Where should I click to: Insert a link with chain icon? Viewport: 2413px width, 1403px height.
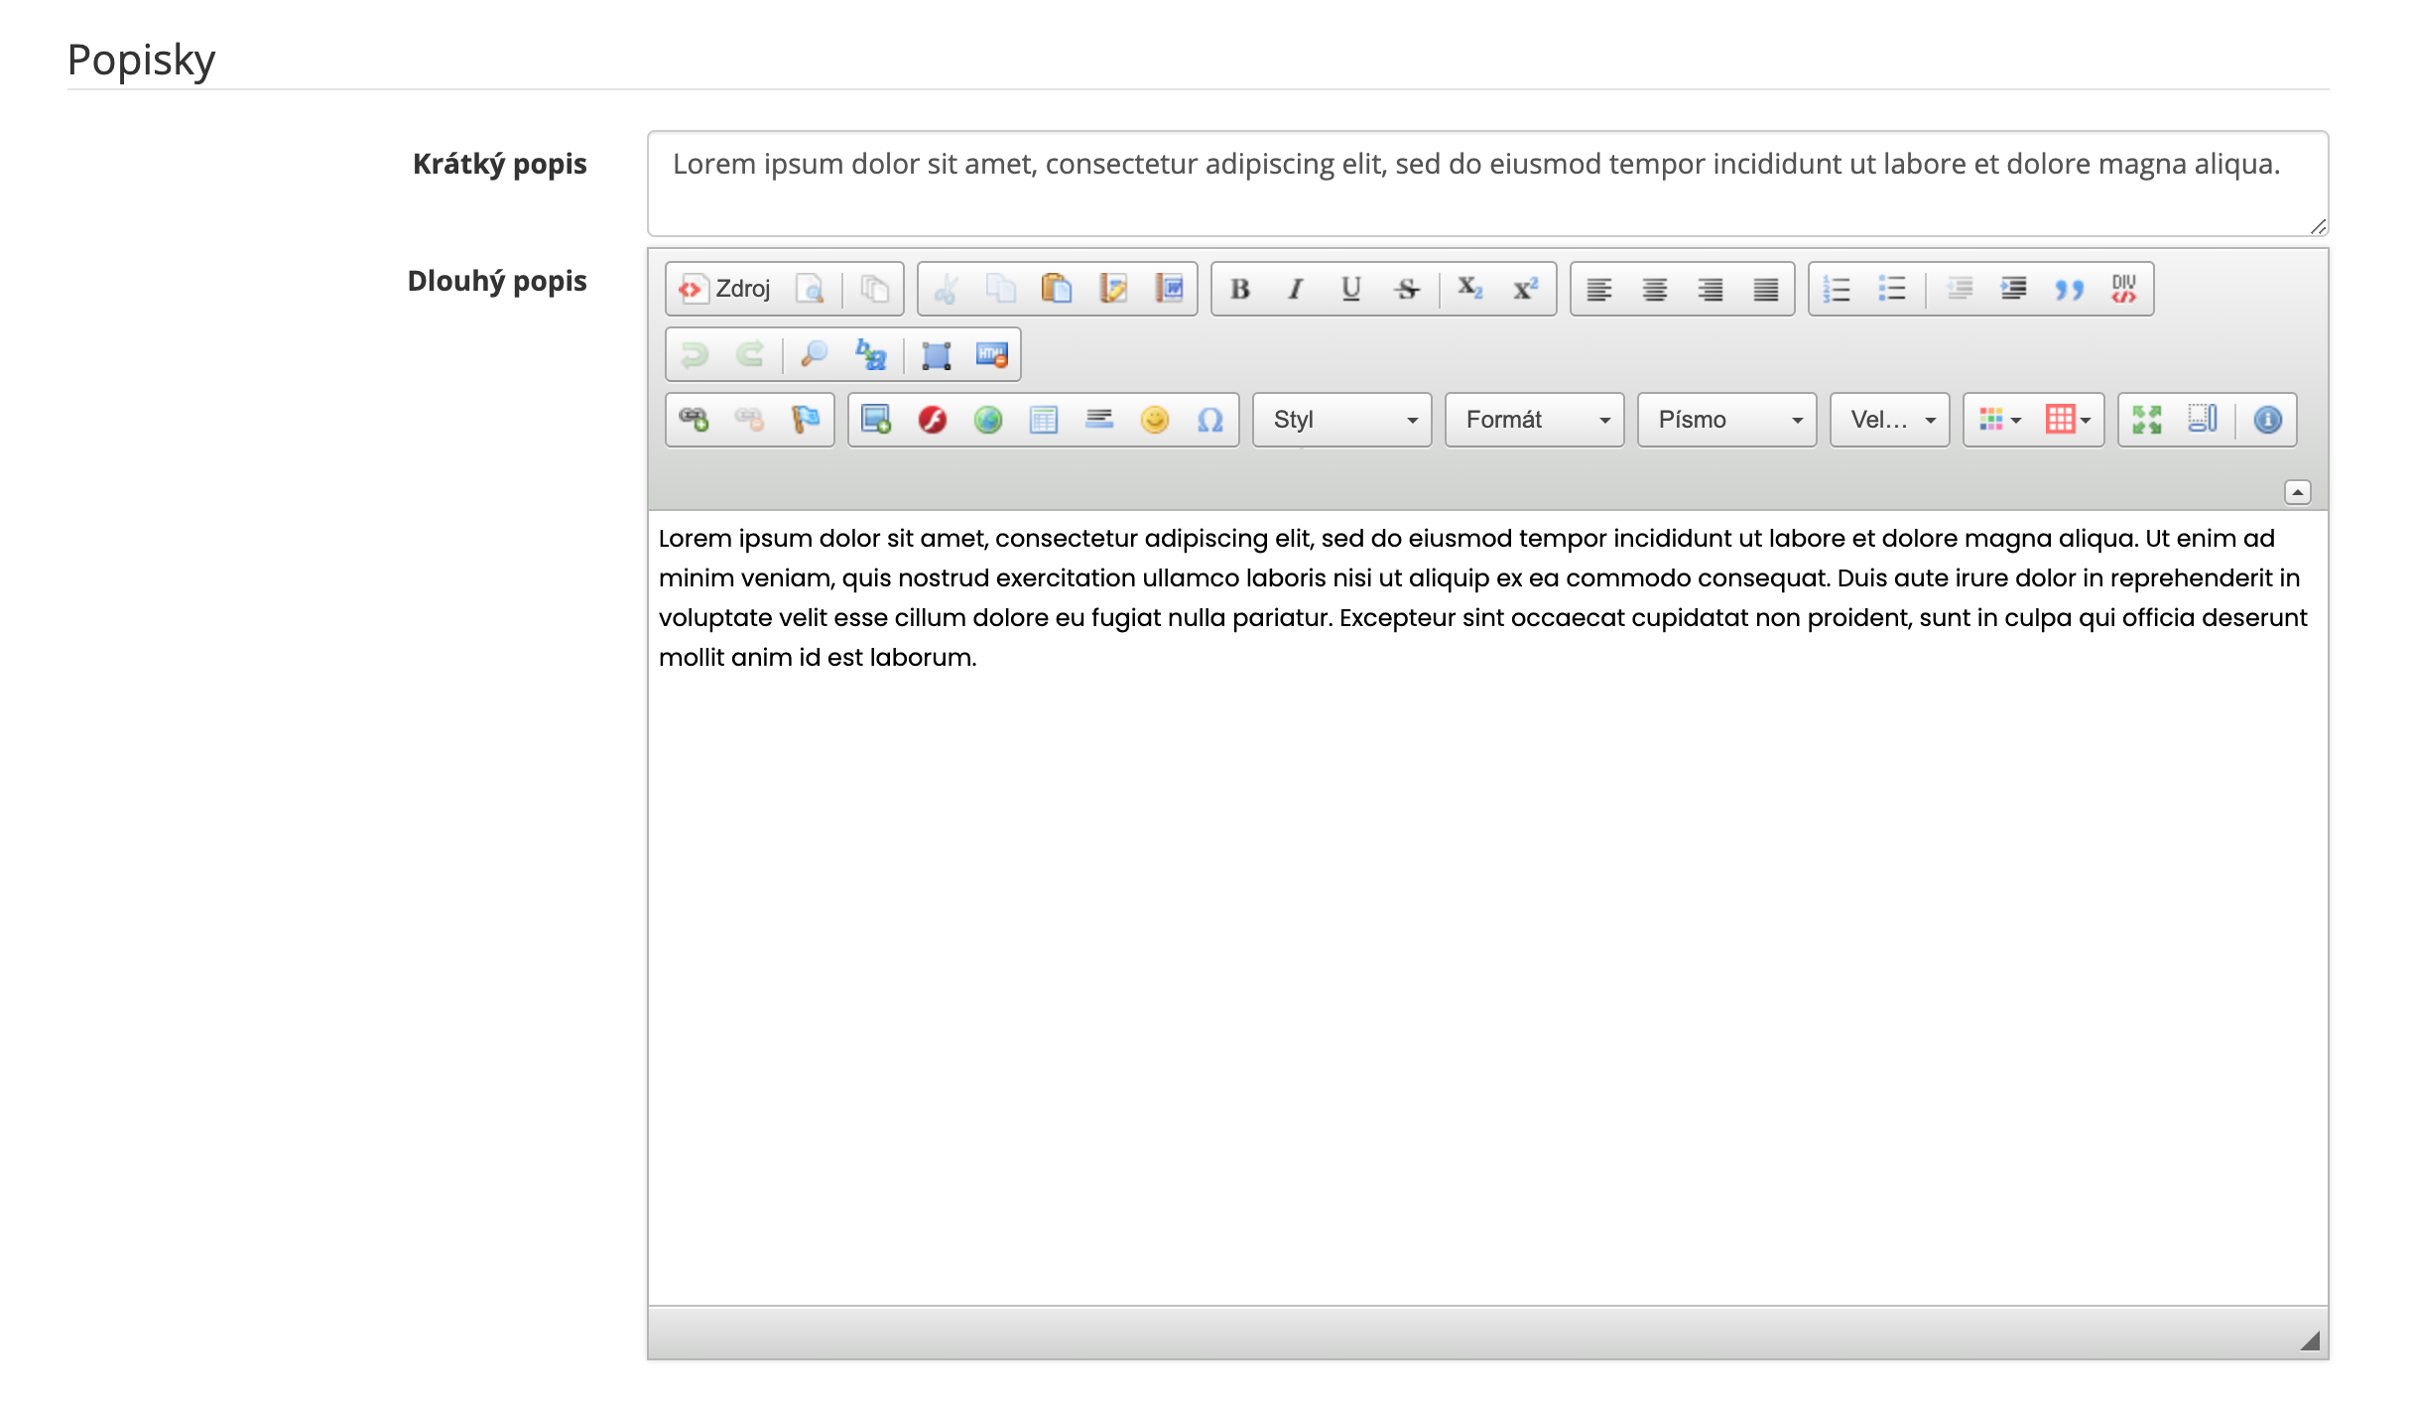694,420
